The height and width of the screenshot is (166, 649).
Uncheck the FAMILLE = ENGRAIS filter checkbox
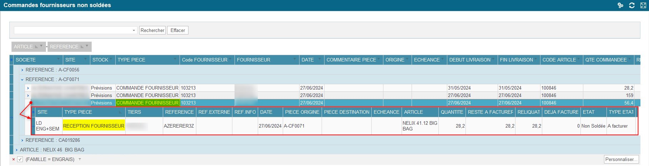point(20,160)
